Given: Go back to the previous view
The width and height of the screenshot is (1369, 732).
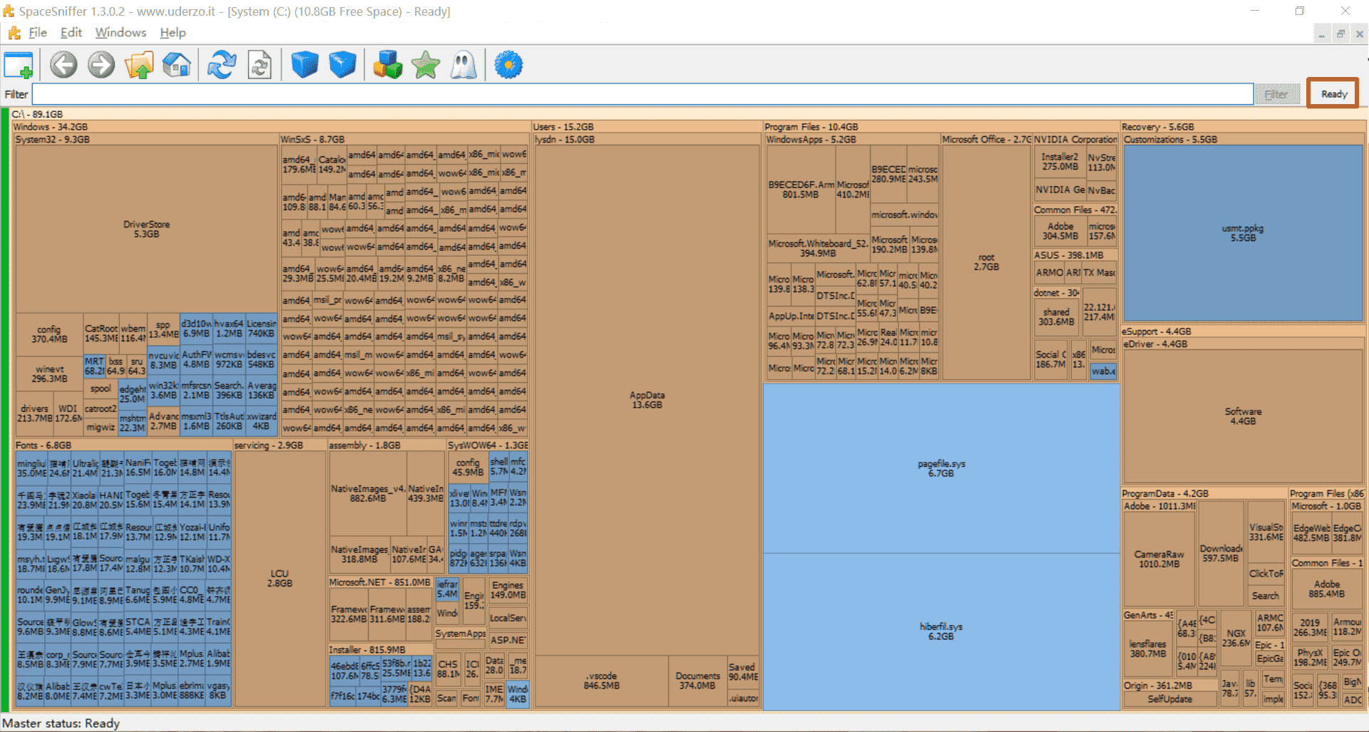Looking at the screenshot, I should (x=63, y=65).
